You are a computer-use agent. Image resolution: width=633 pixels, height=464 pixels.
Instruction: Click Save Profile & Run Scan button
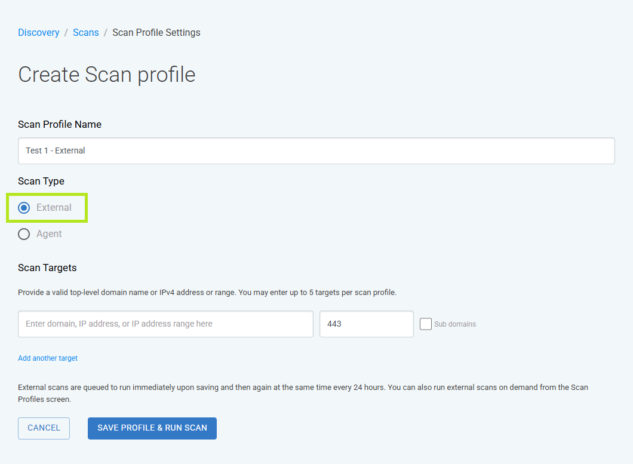(x=152, y=428)
